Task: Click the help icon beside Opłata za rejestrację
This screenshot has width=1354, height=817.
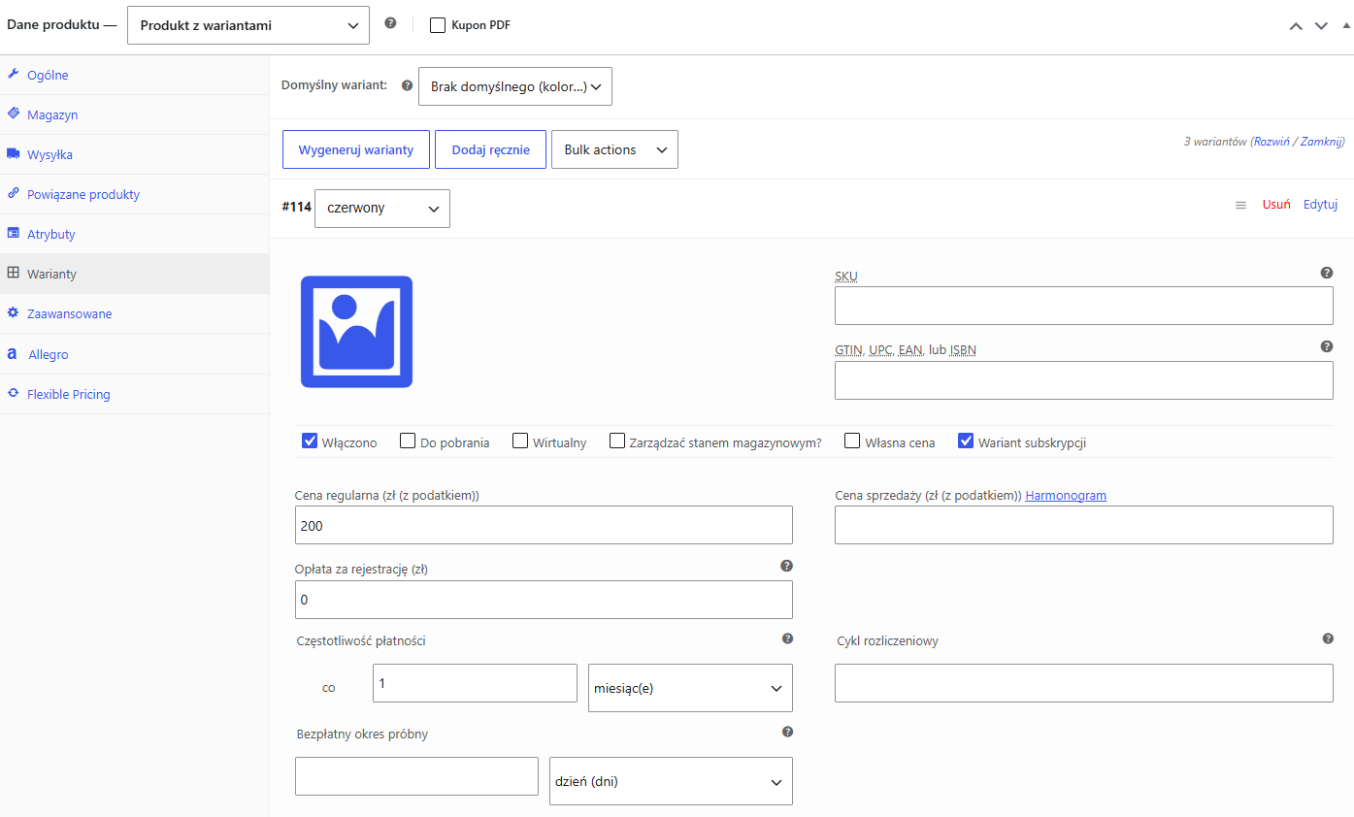Action: [787, 566]
